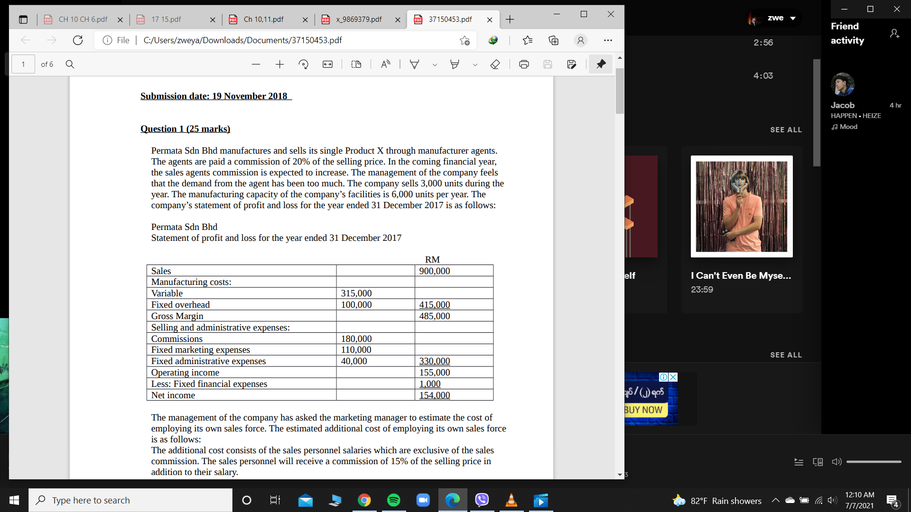Expand the Draw tool options dropdown
The width and height of the screenshot is (911, 512).
pyautogui.click(x=434, y=65)
